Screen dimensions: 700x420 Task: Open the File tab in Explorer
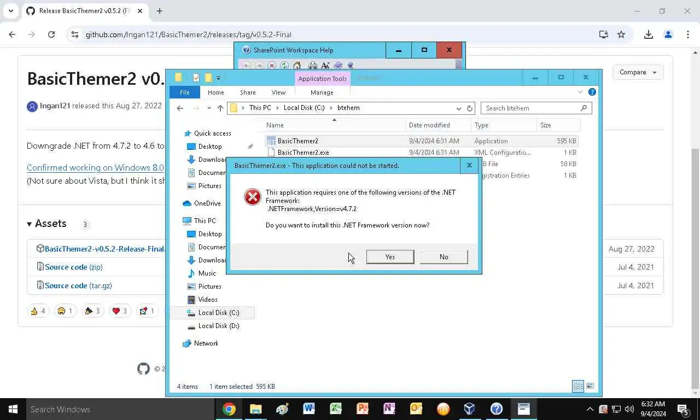click(x=184, y=92)
